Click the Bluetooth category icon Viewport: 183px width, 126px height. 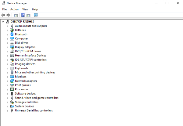pyautogui.click(x=12, y=34)
